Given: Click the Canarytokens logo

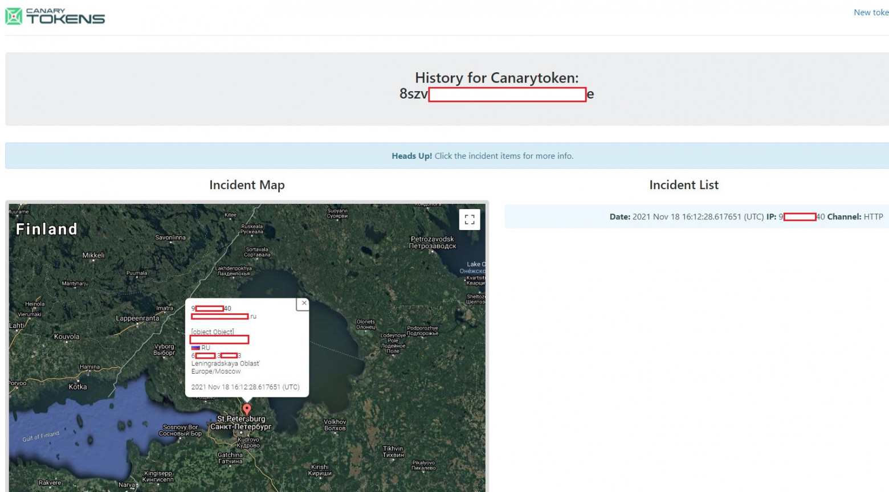Looking at the screenshot, I should tap(55, 16).
